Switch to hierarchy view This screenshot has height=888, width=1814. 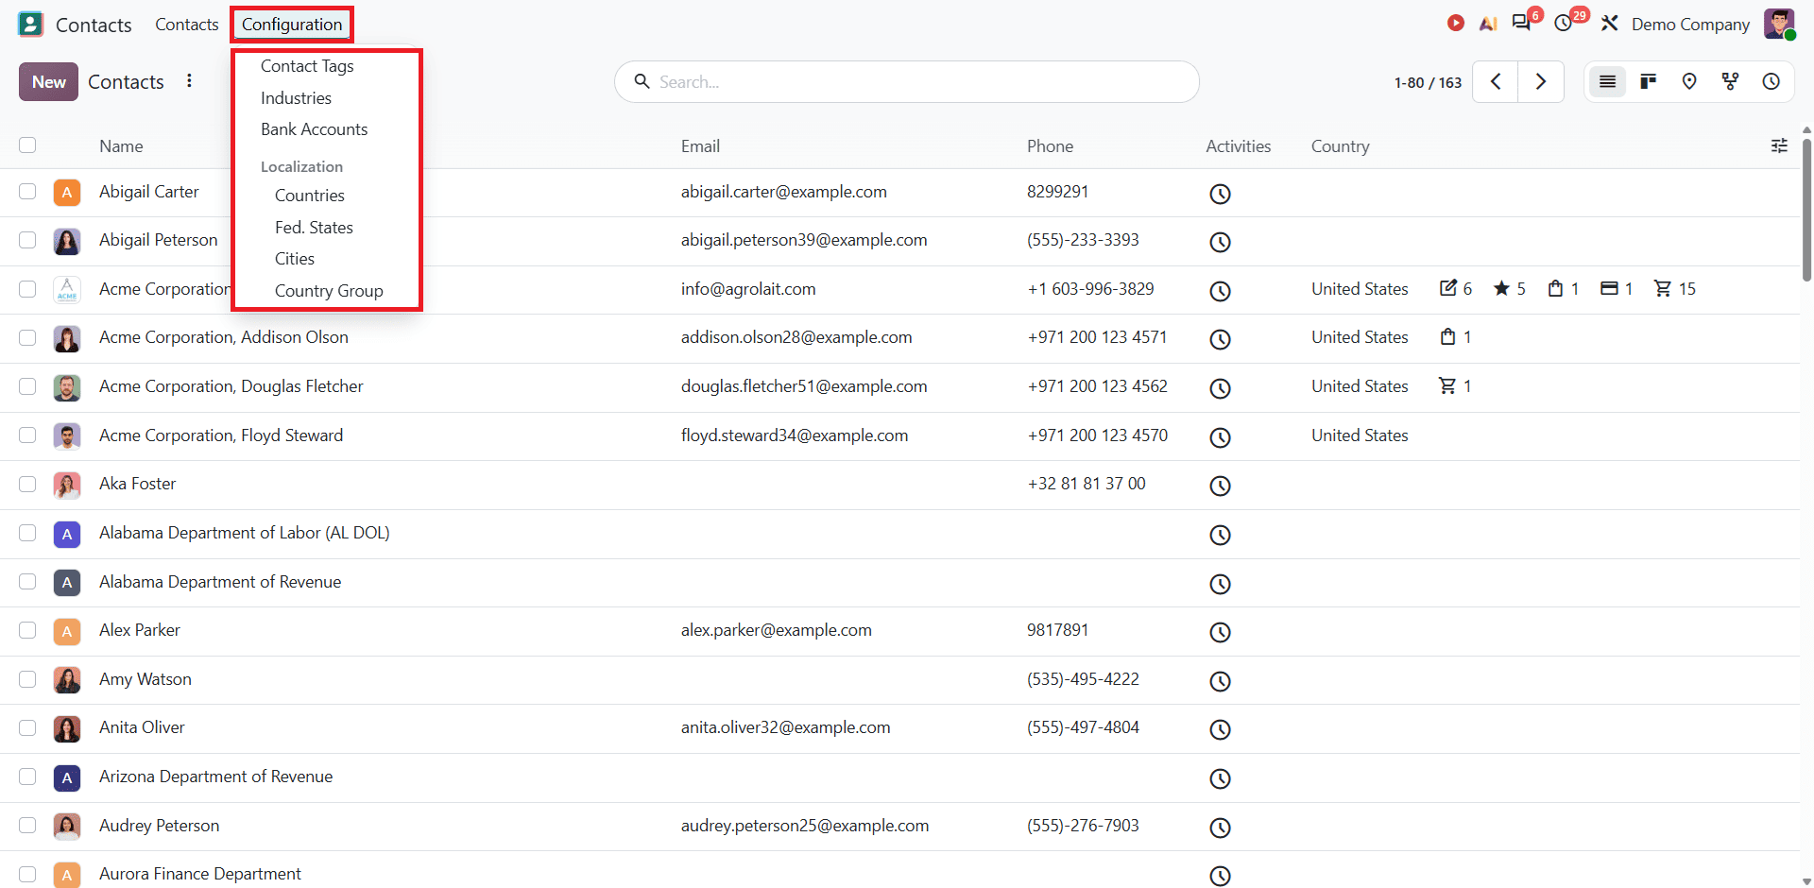(x=1730, y=82)
